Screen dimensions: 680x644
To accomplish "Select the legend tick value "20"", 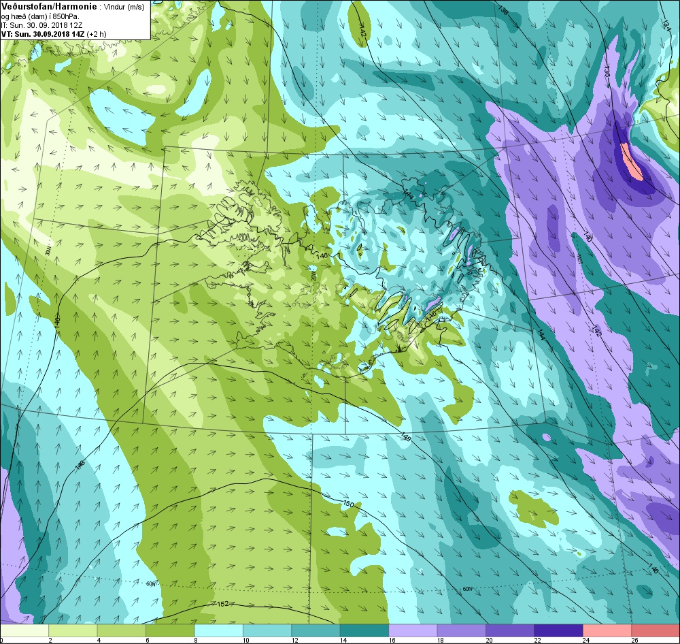I will click(489, 640).
